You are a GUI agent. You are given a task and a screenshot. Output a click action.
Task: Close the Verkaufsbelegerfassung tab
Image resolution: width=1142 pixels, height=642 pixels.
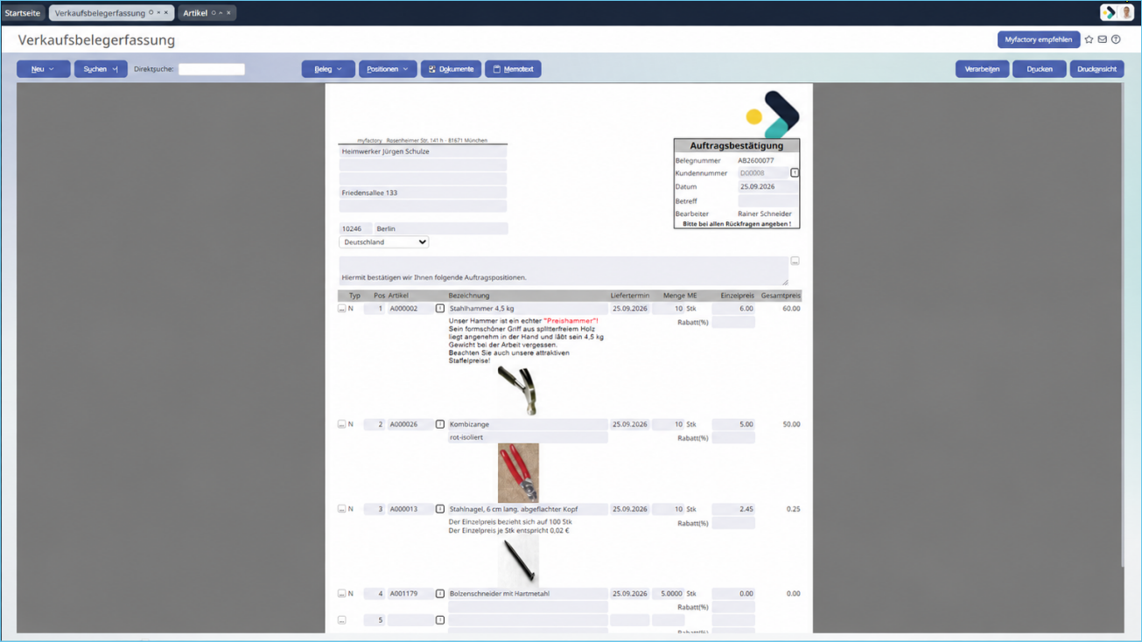pyautogui.click(x=166, y=13)
